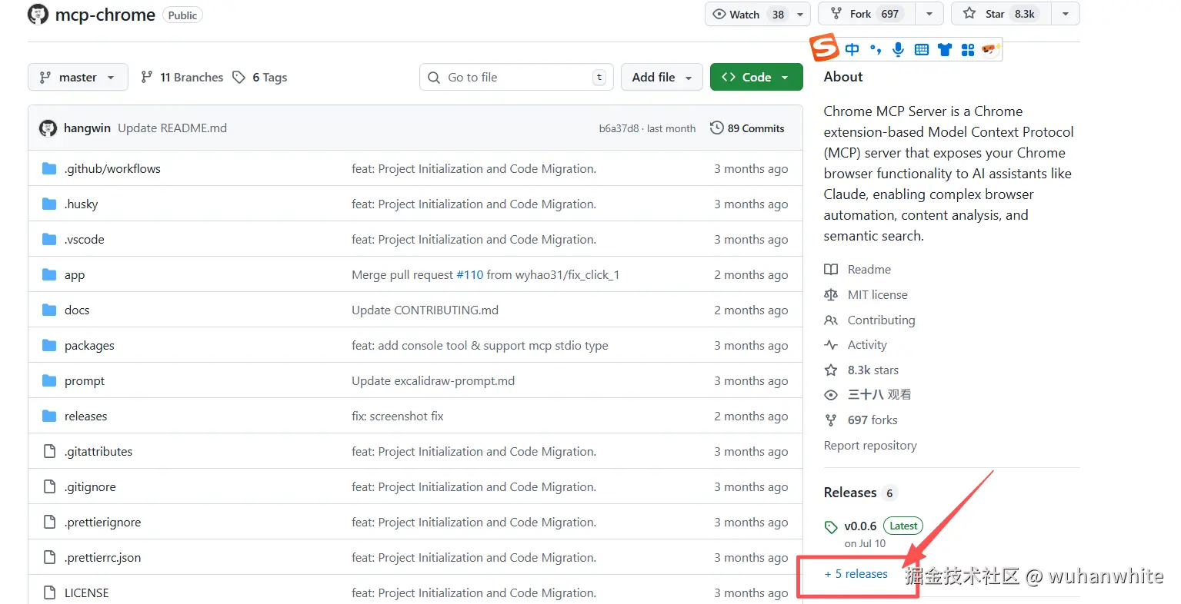Open the Releases 6 heading link
The width and height of the screenshot is (1181, 604).
tap(860, 493)
